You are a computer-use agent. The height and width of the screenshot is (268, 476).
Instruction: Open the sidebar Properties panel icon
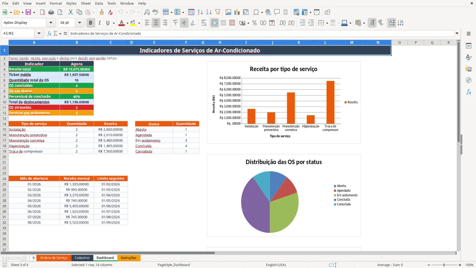pos(468,46)
